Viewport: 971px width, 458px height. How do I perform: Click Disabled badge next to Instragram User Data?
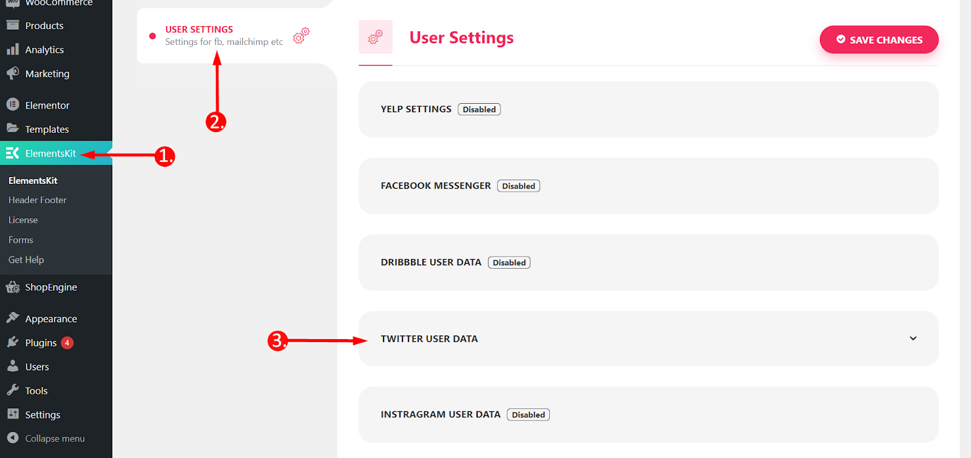[x=529, y=414]
